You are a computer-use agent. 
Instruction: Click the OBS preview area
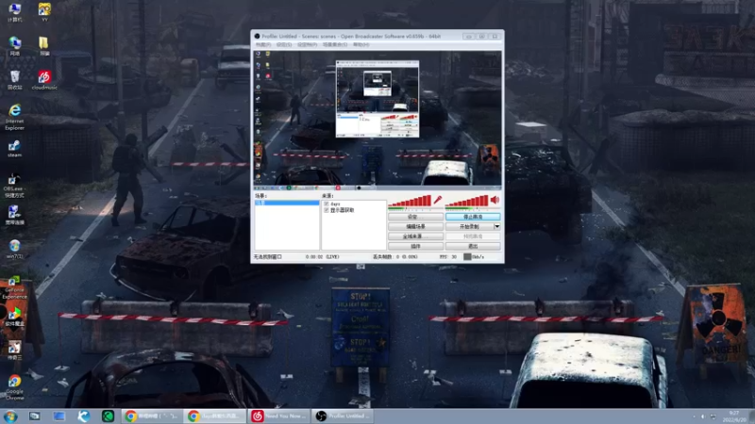point(377,120)
